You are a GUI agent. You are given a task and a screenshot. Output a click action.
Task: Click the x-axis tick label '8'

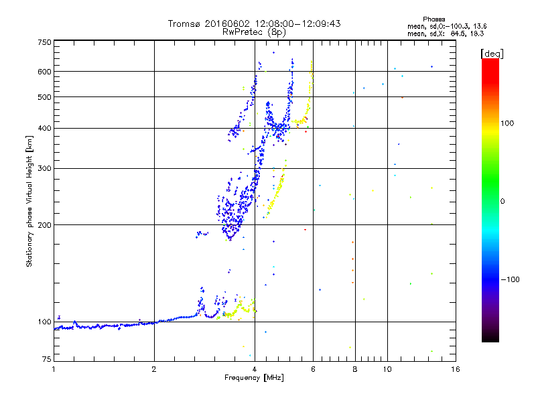[x=355, y=369]
